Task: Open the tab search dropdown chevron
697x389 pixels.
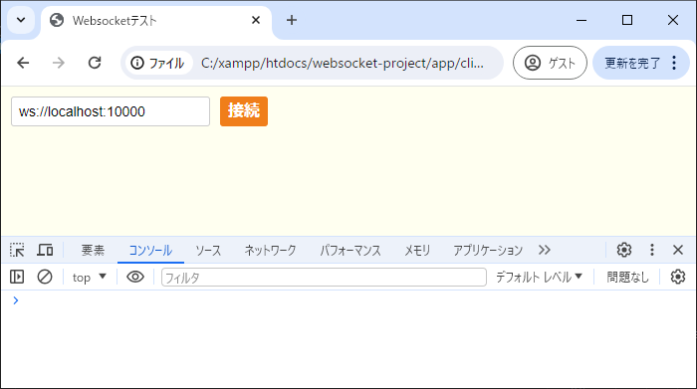Action: 21,20
